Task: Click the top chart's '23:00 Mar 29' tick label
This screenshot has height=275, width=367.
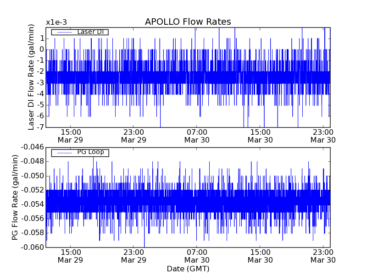Action: pos(133,136)
